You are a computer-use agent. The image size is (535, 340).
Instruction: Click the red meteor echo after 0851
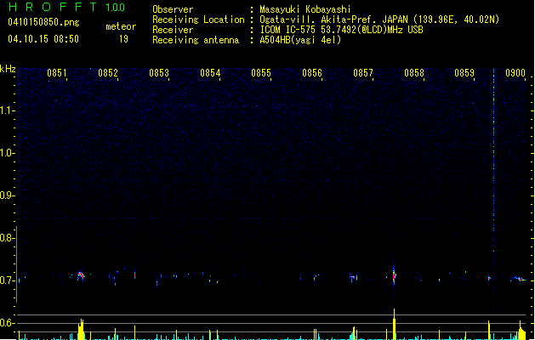81,275
